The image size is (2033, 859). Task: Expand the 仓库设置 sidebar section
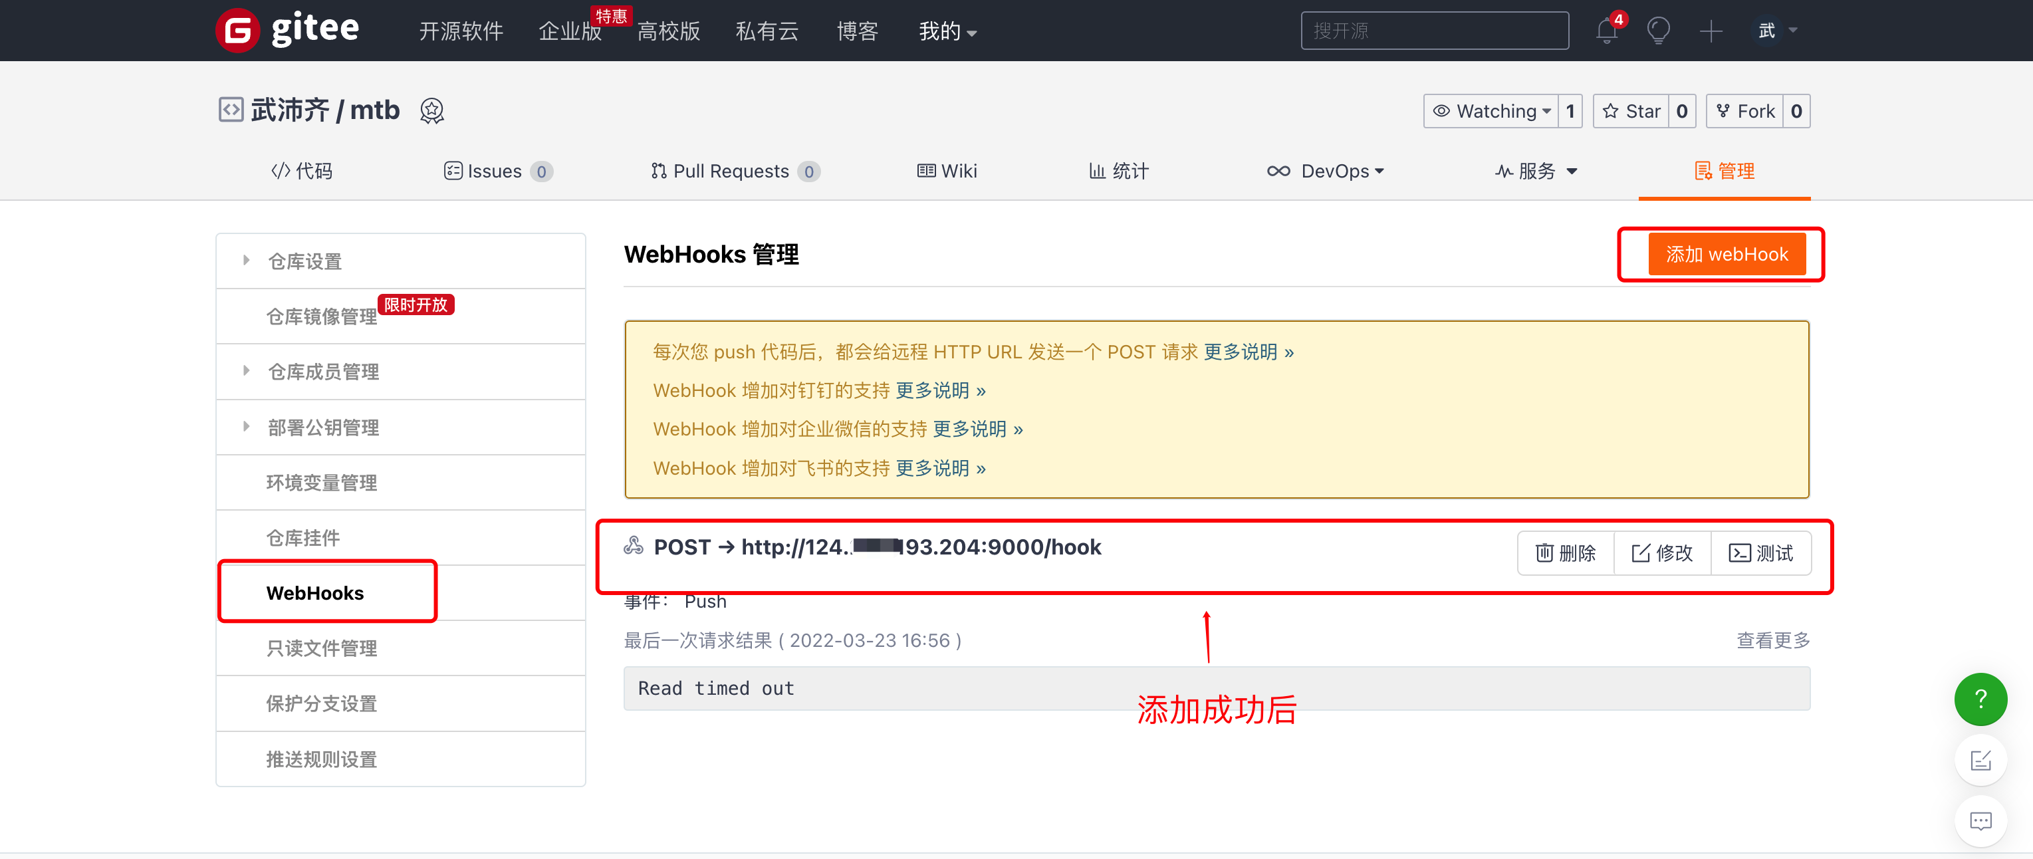click(x=304, y=261)
